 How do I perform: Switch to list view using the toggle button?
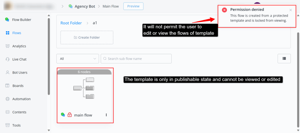tap(284, 59)
